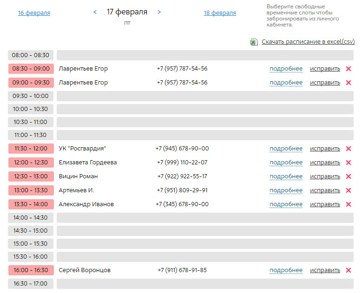Screen dimensions: 362x293
Task: Open 16 февраля schedule
Action: 34,13
